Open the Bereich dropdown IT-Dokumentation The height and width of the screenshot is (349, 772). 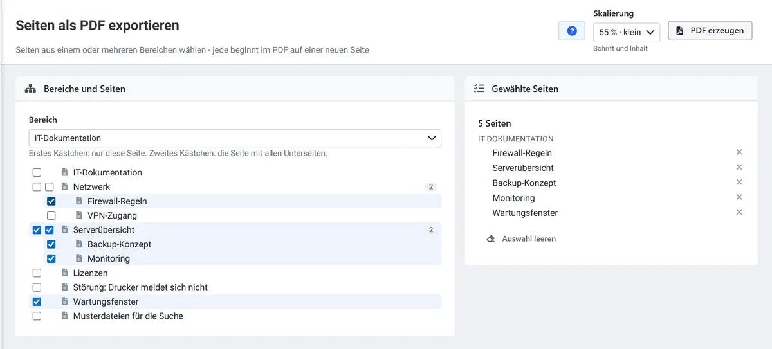235,138
